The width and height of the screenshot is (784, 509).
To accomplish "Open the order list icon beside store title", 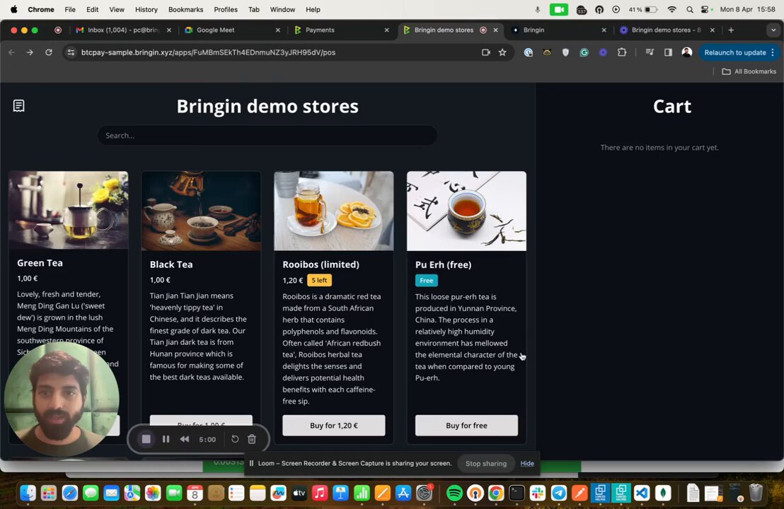I will click(19, 105).
